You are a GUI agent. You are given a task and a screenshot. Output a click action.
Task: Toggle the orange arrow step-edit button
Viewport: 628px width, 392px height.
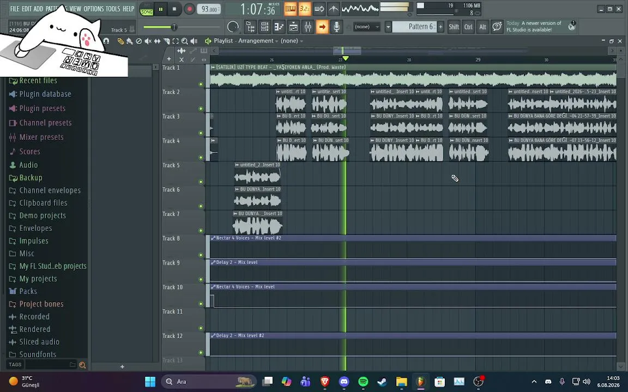pyautogui.click(x=322, y=27)
